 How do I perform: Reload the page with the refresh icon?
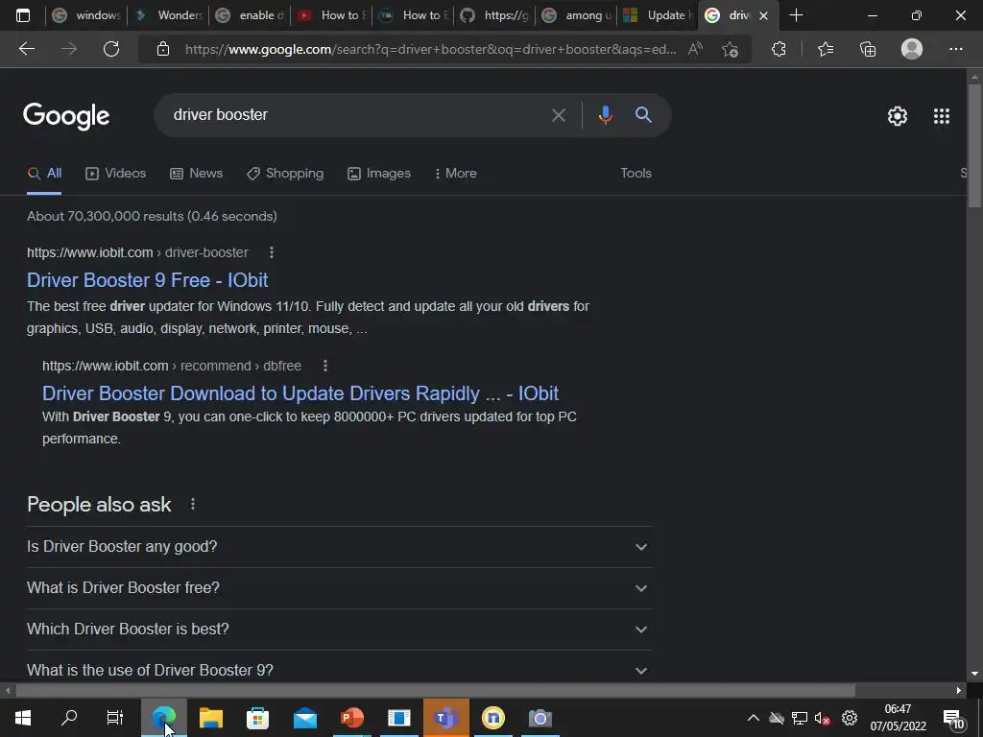click(x=111, y=49)
